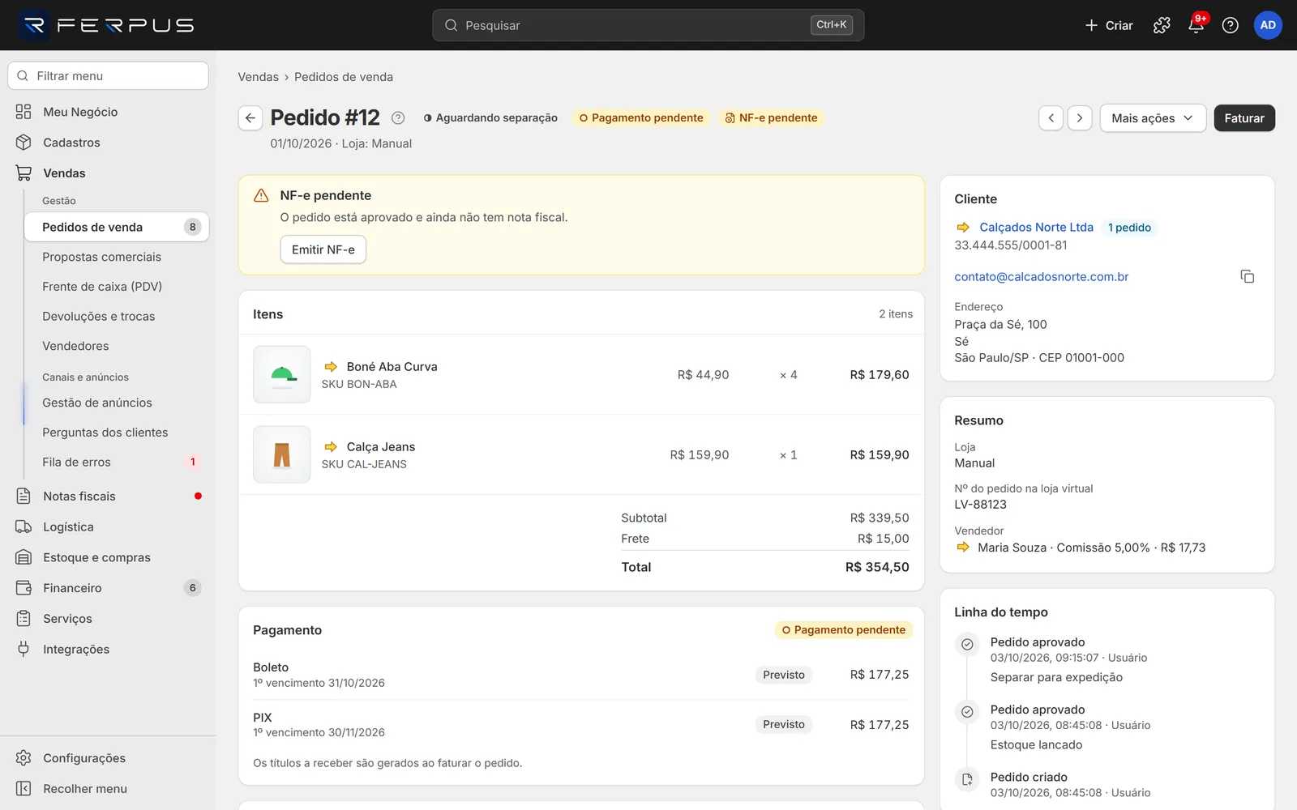This screenshot has height=810, width=1297.
Task: Open Propostas comerciais in sidebar
Action: (x=117, y=257)
